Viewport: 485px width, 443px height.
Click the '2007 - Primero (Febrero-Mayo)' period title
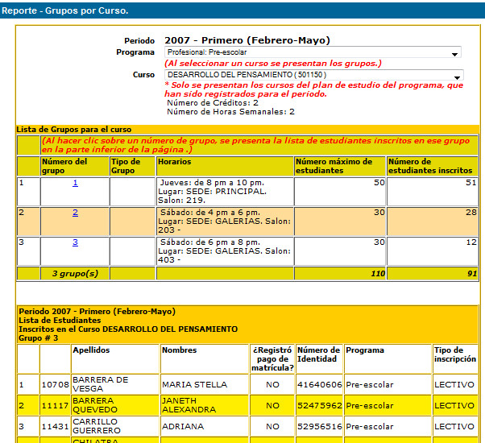point(247,40)
